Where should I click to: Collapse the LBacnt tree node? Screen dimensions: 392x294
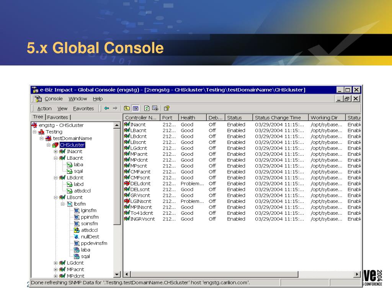[x=56, y=158]
